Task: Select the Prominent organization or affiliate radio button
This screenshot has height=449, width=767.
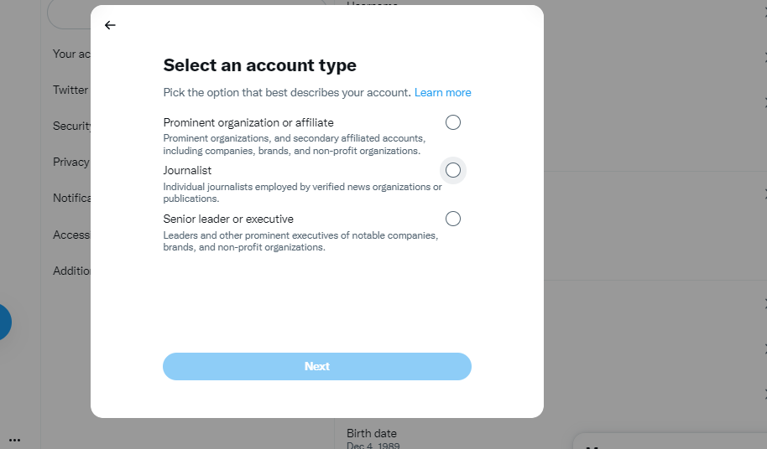Action: [453, 122]
